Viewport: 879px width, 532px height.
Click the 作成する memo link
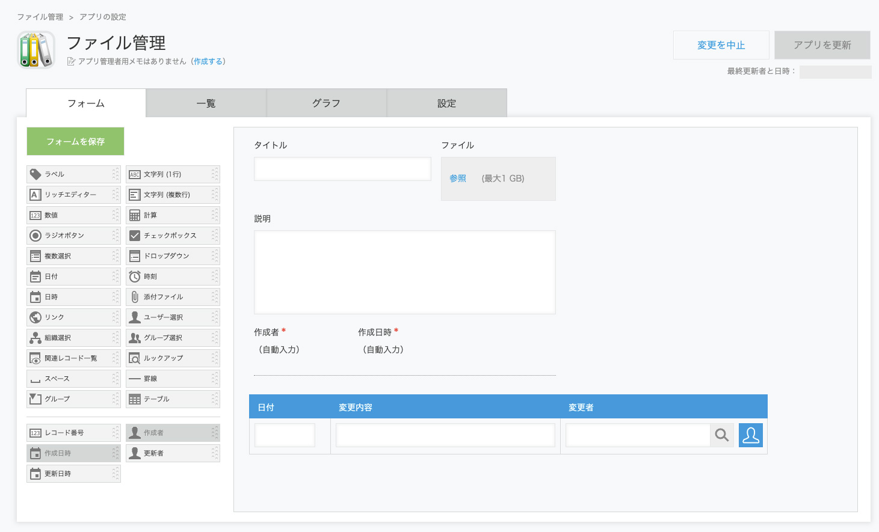208,61
